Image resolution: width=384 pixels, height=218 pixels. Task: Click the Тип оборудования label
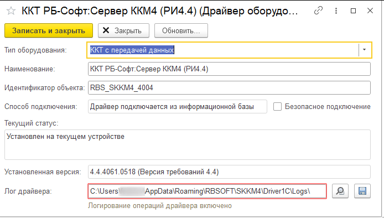[x=35, y=50]
